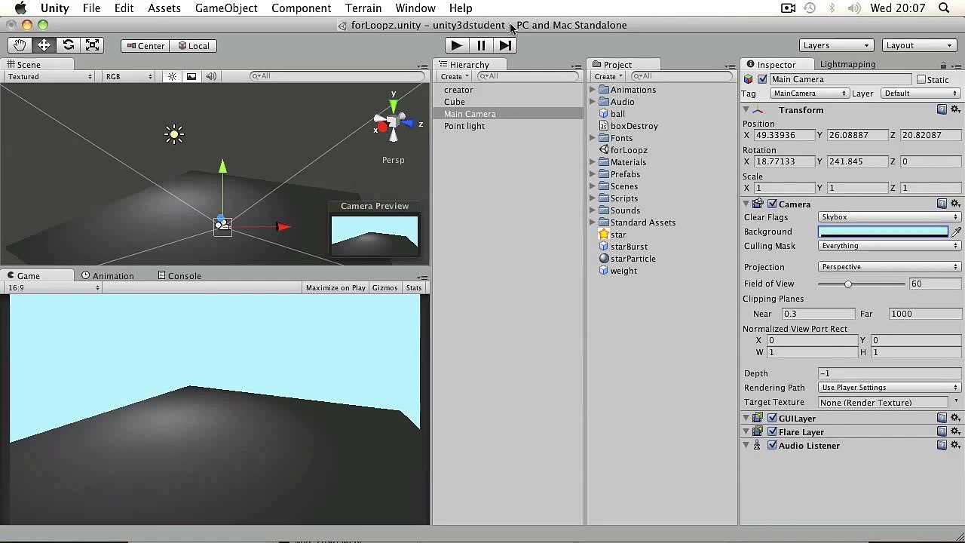Screen dimensions: 965x543
Task: Open the MainCamera tag dropdown
Action: pyautogui.click(x=810, y=94)
